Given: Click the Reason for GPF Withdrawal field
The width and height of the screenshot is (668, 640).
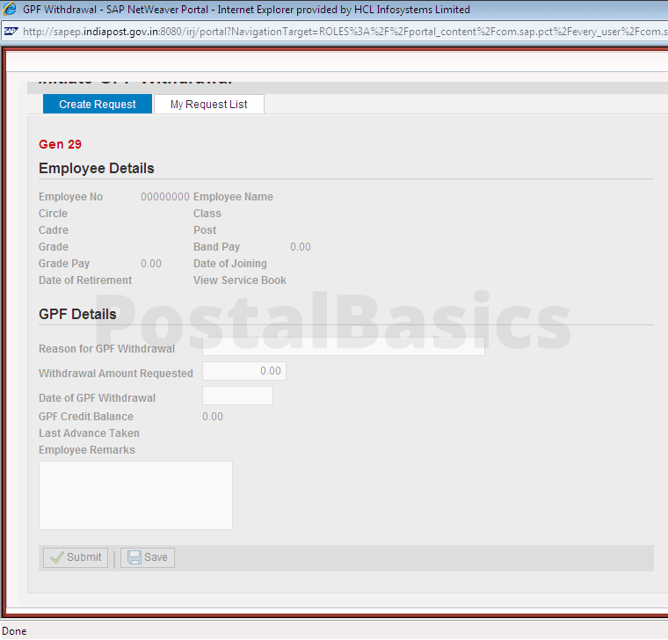Looking at the screenshot, I should pyautogui.click(x=343, y=346).
